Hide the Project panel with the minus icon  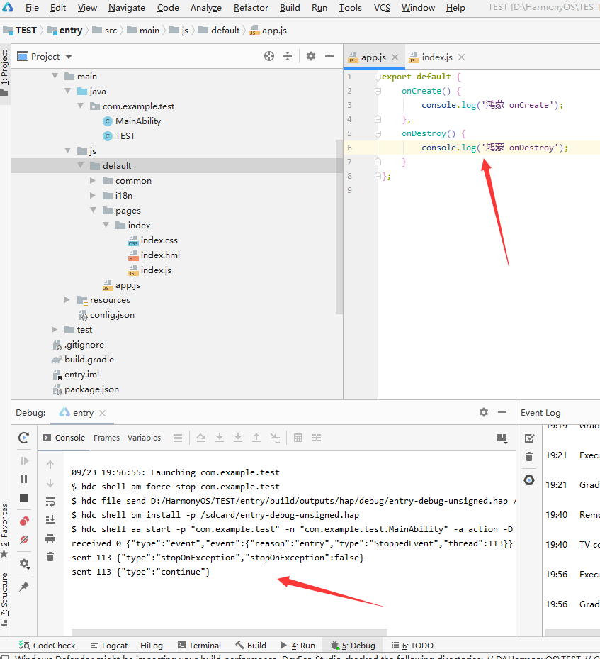click(329, 56)
